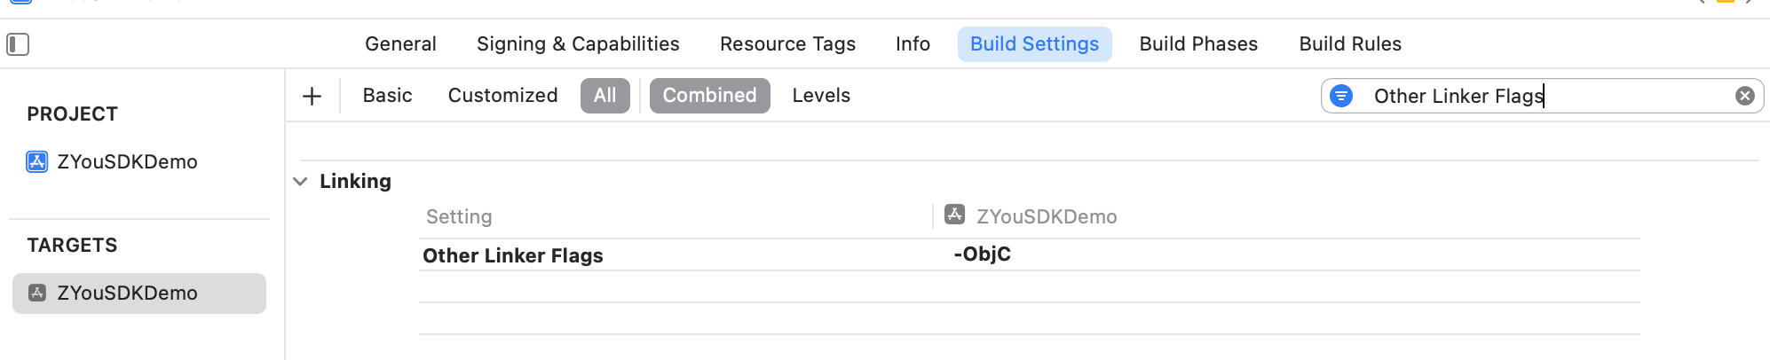The image size is (1770, 360).
Task: Clear the Other Linker Flags search
Action: point(1744,96)
